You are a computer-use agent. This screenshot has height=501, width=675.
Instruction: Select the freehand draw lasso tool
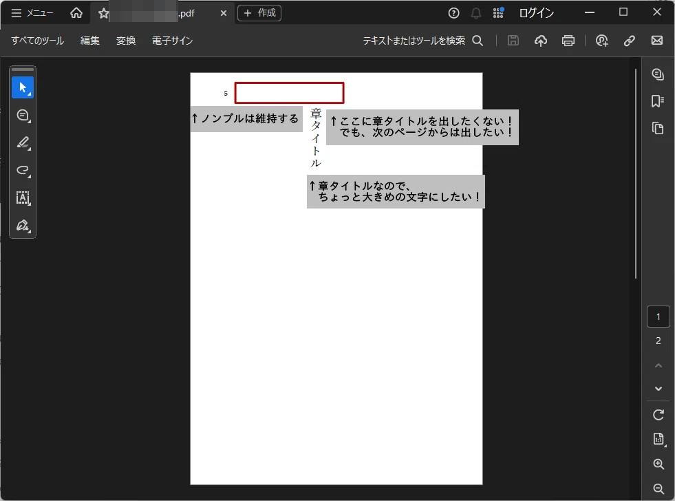click(x=23, y=171)
